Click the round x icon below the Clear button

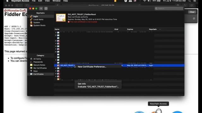[x=194, y=19]
